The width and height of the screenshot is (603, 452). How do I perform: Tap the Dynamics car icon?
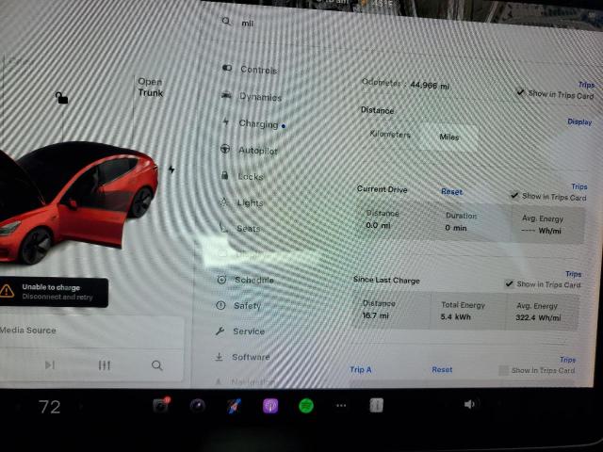[226, 95]
